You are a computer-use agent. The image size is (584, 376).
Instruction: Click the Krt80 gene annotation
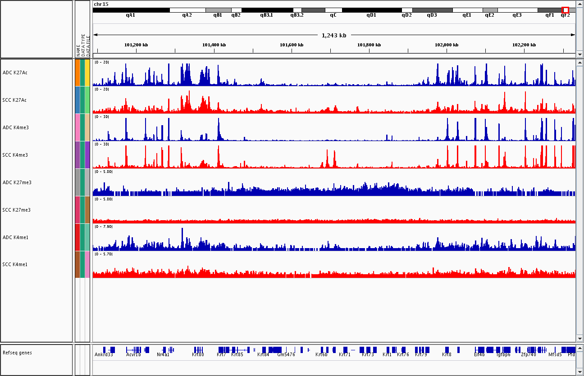tap(198, 350)
